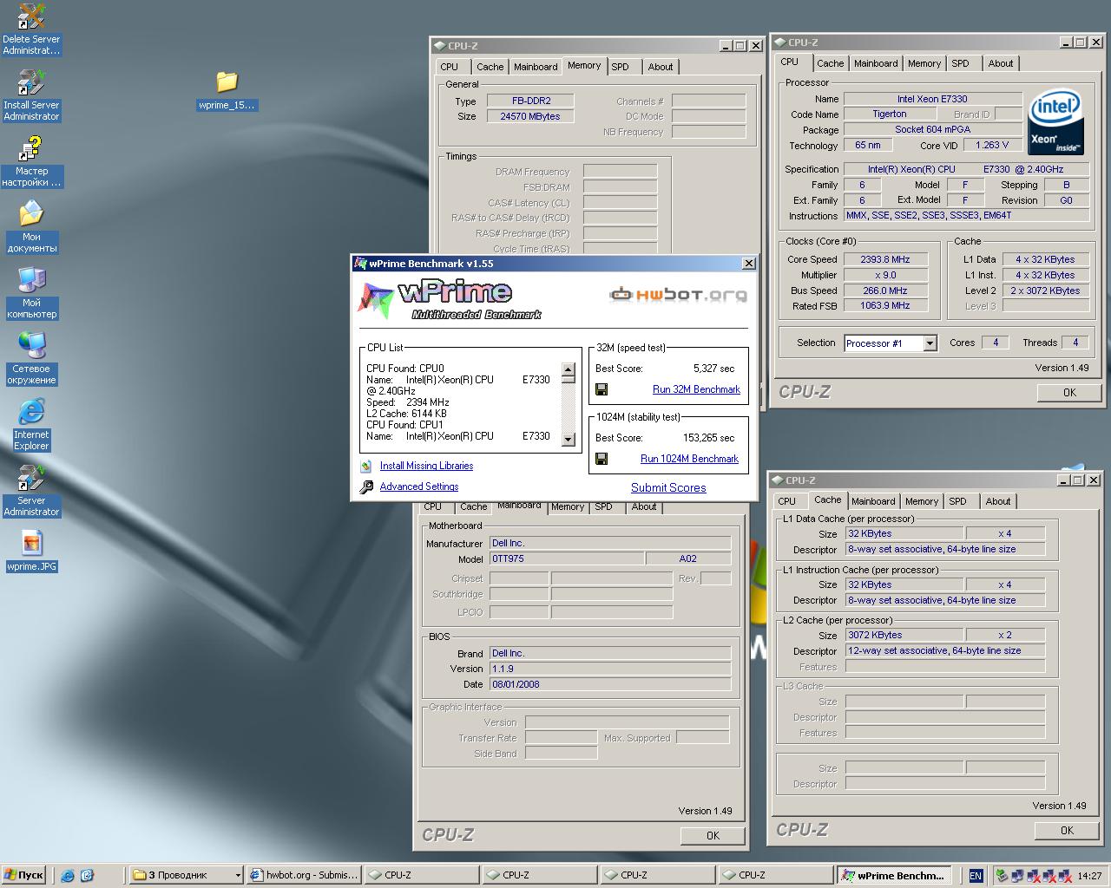The image size is (1111, 888).
Task: Click the Install Missing Libraries icon
Action: pos(366,466)
